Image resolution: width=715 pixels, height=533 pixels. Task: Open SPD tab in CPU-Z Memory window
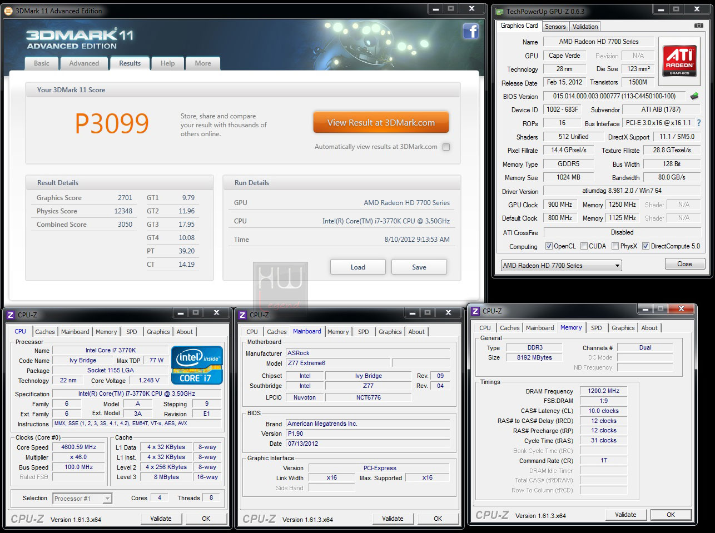coord(596,328)
